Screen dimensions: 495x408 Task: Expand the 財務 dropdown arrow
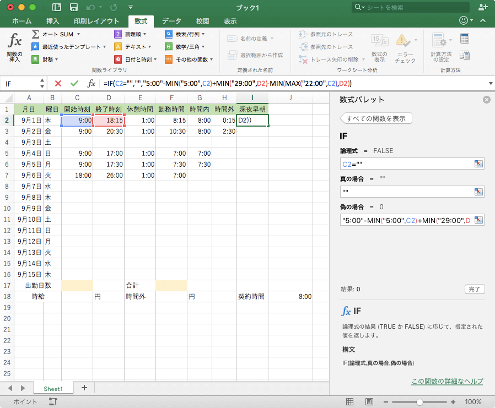(x=57, y=59)
